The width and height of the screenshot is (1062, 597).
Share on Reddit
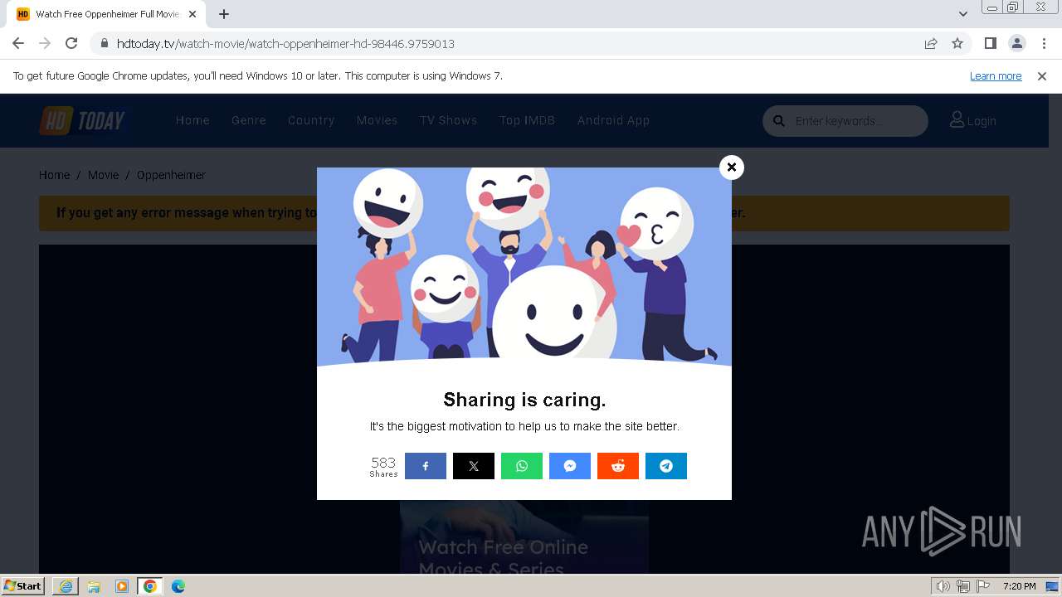pos(618,466)
